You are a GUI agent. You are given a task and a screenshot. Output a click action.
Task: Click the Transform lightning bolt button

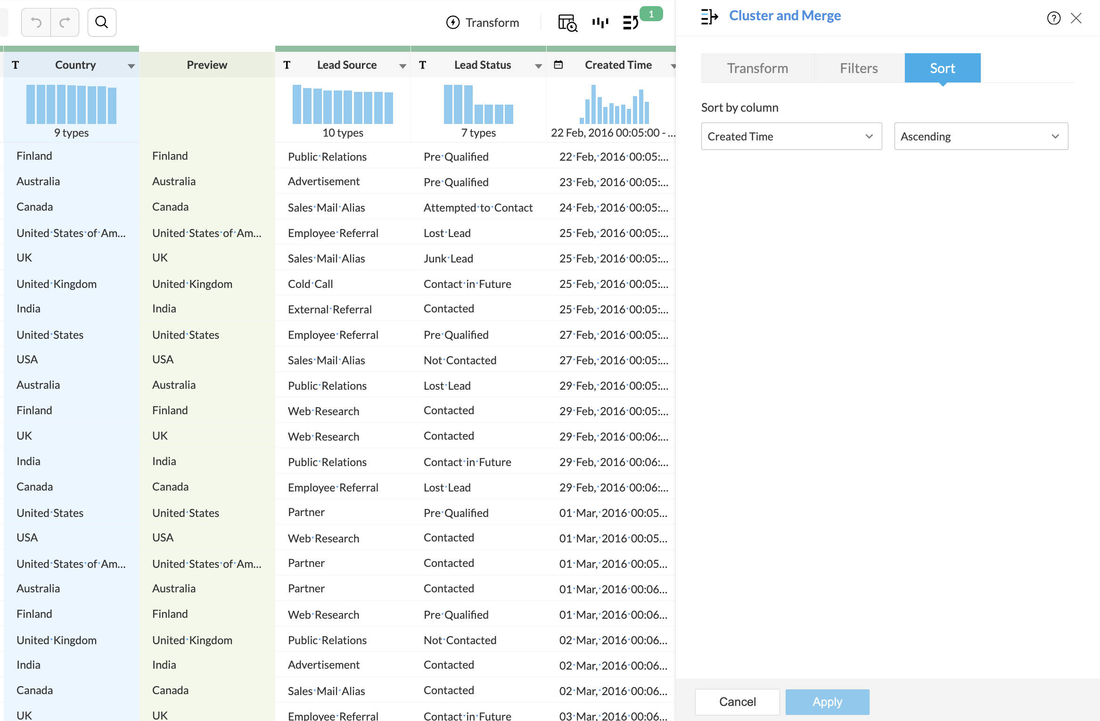(x=483, y=23)
